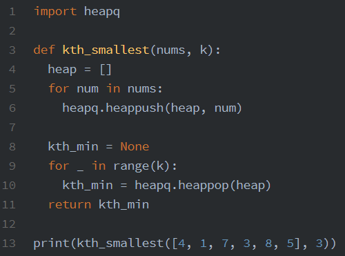Click line number 7 in the gutter

point(12,128)
